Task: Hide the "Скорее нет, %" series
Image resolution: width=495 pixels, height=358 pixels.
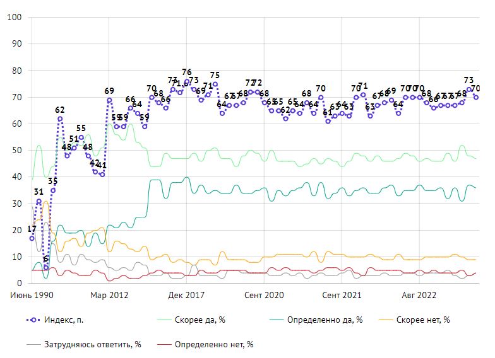Action: 423,320
